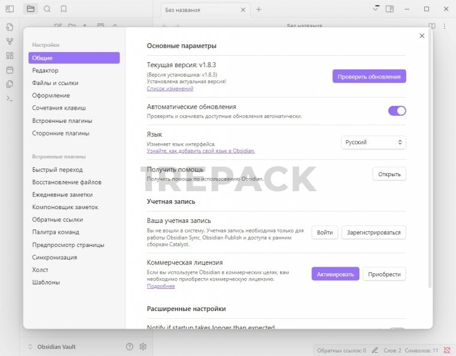Click the sync status icon in status bar

click(446, 350)
